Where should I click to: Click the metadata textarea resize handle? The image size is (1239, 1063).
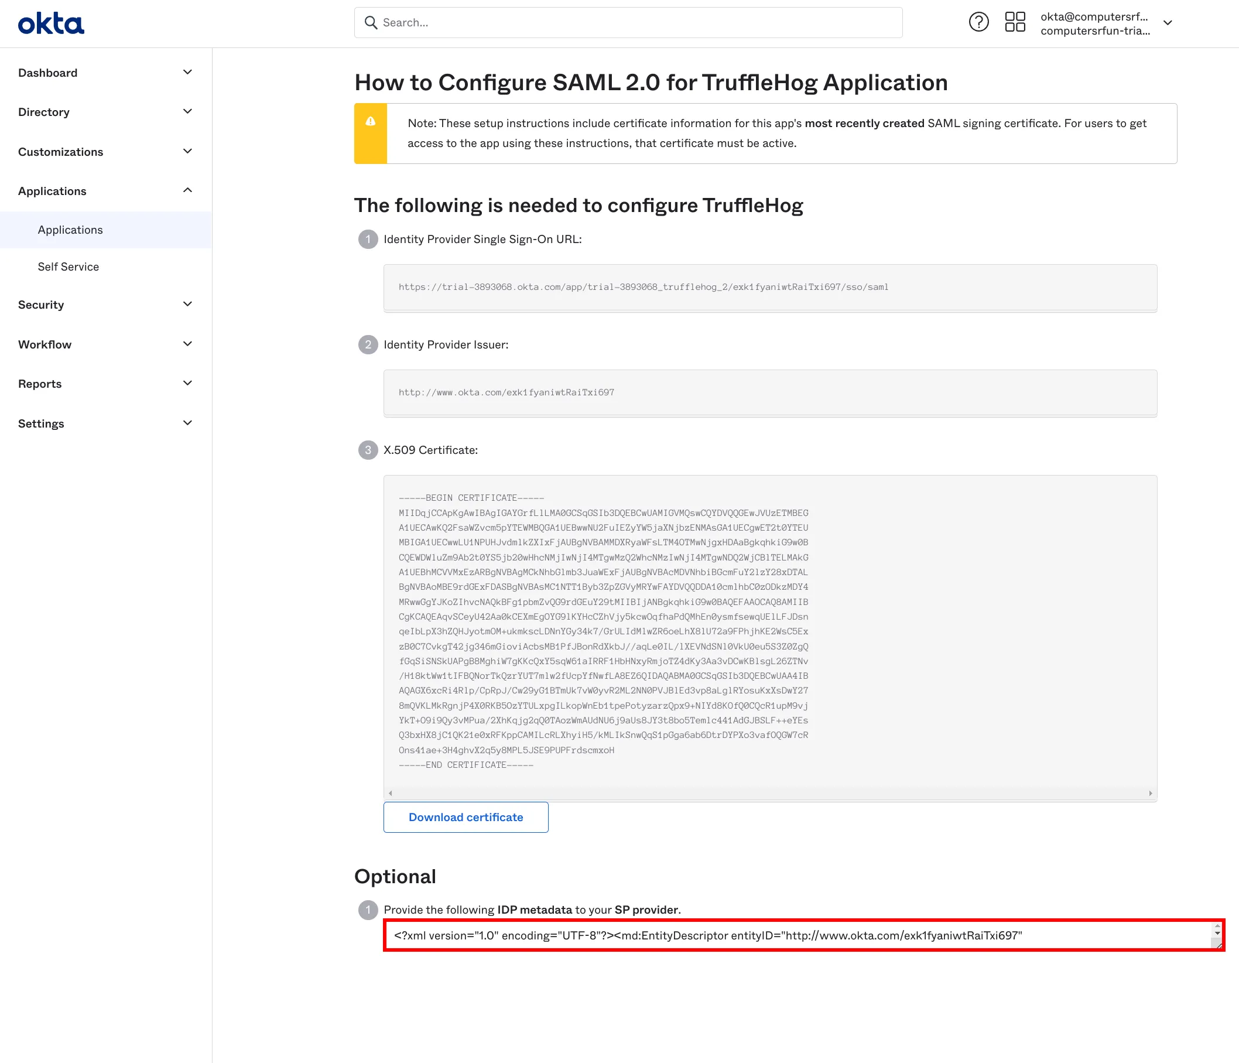click(x=1217, y=944)
